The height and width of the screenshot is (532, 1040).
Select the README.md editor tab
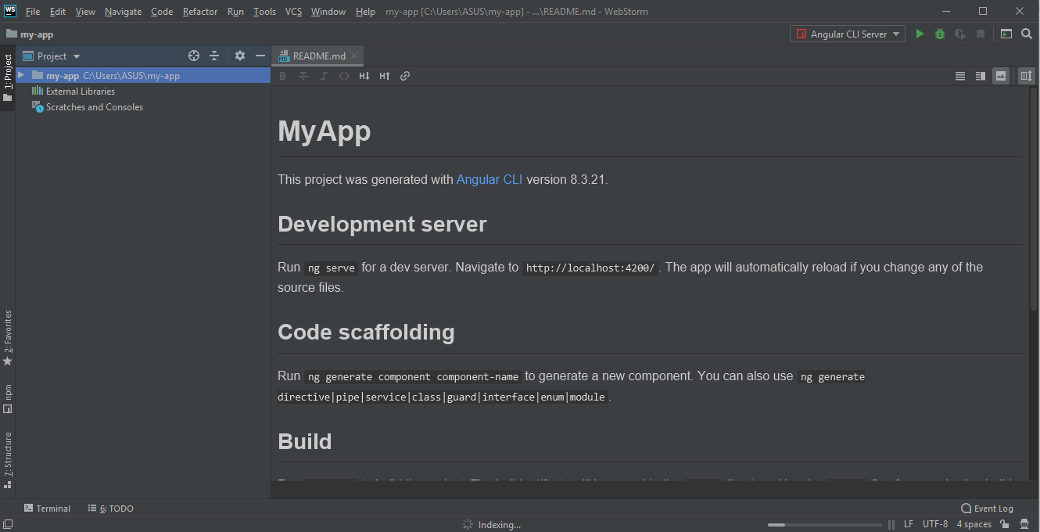click(x=318, y=56)
